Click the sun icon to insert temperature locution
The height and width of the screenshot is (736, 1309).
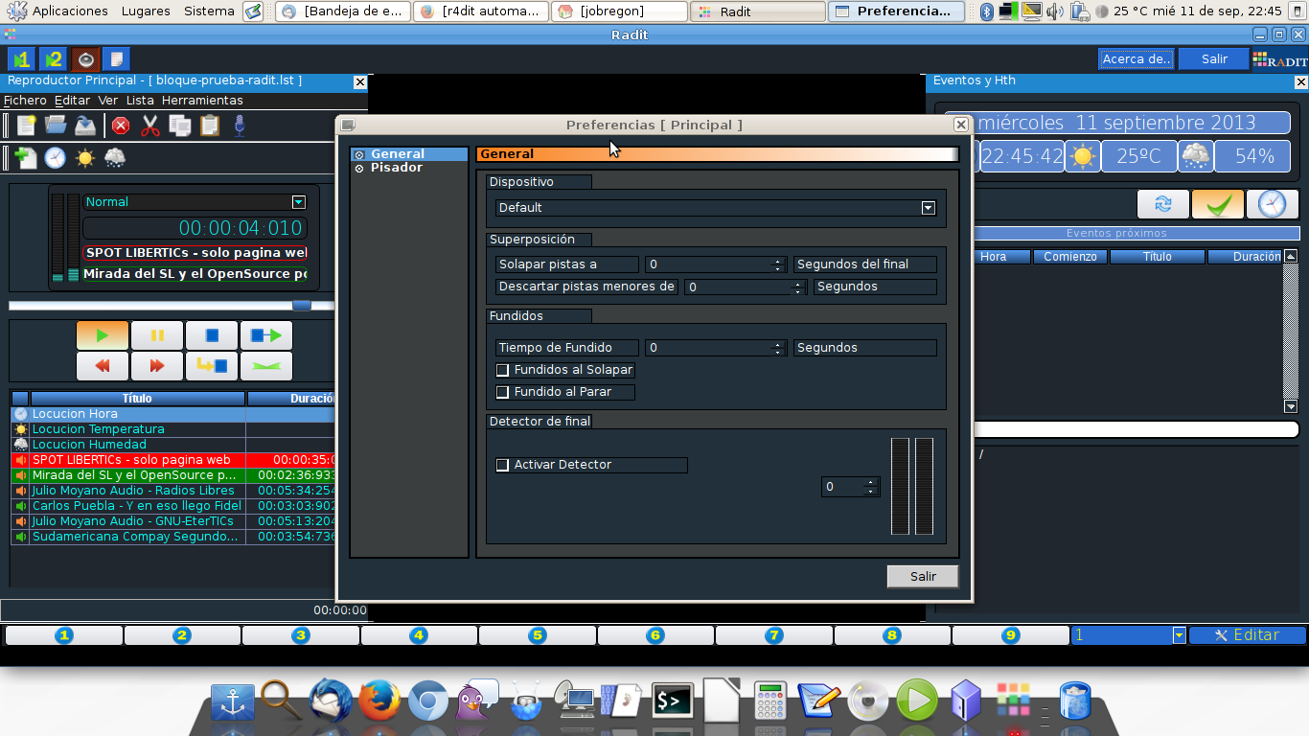point(85,157)
